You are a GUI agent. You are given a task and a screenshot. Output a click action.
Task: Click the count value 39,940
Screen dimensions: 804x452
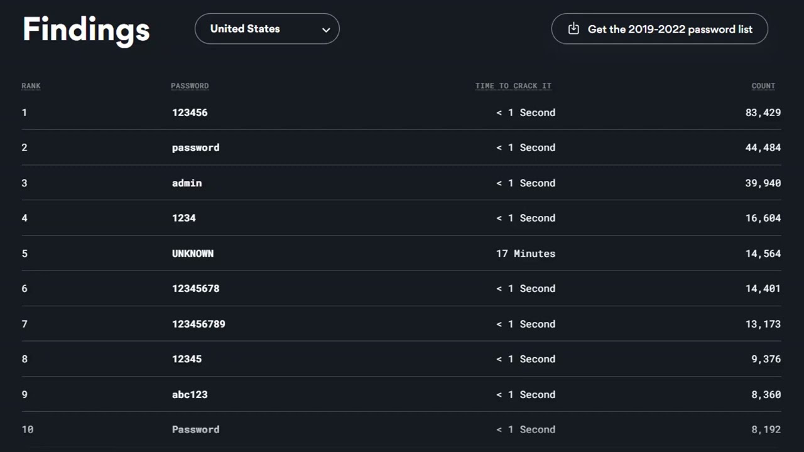(763, 183)
